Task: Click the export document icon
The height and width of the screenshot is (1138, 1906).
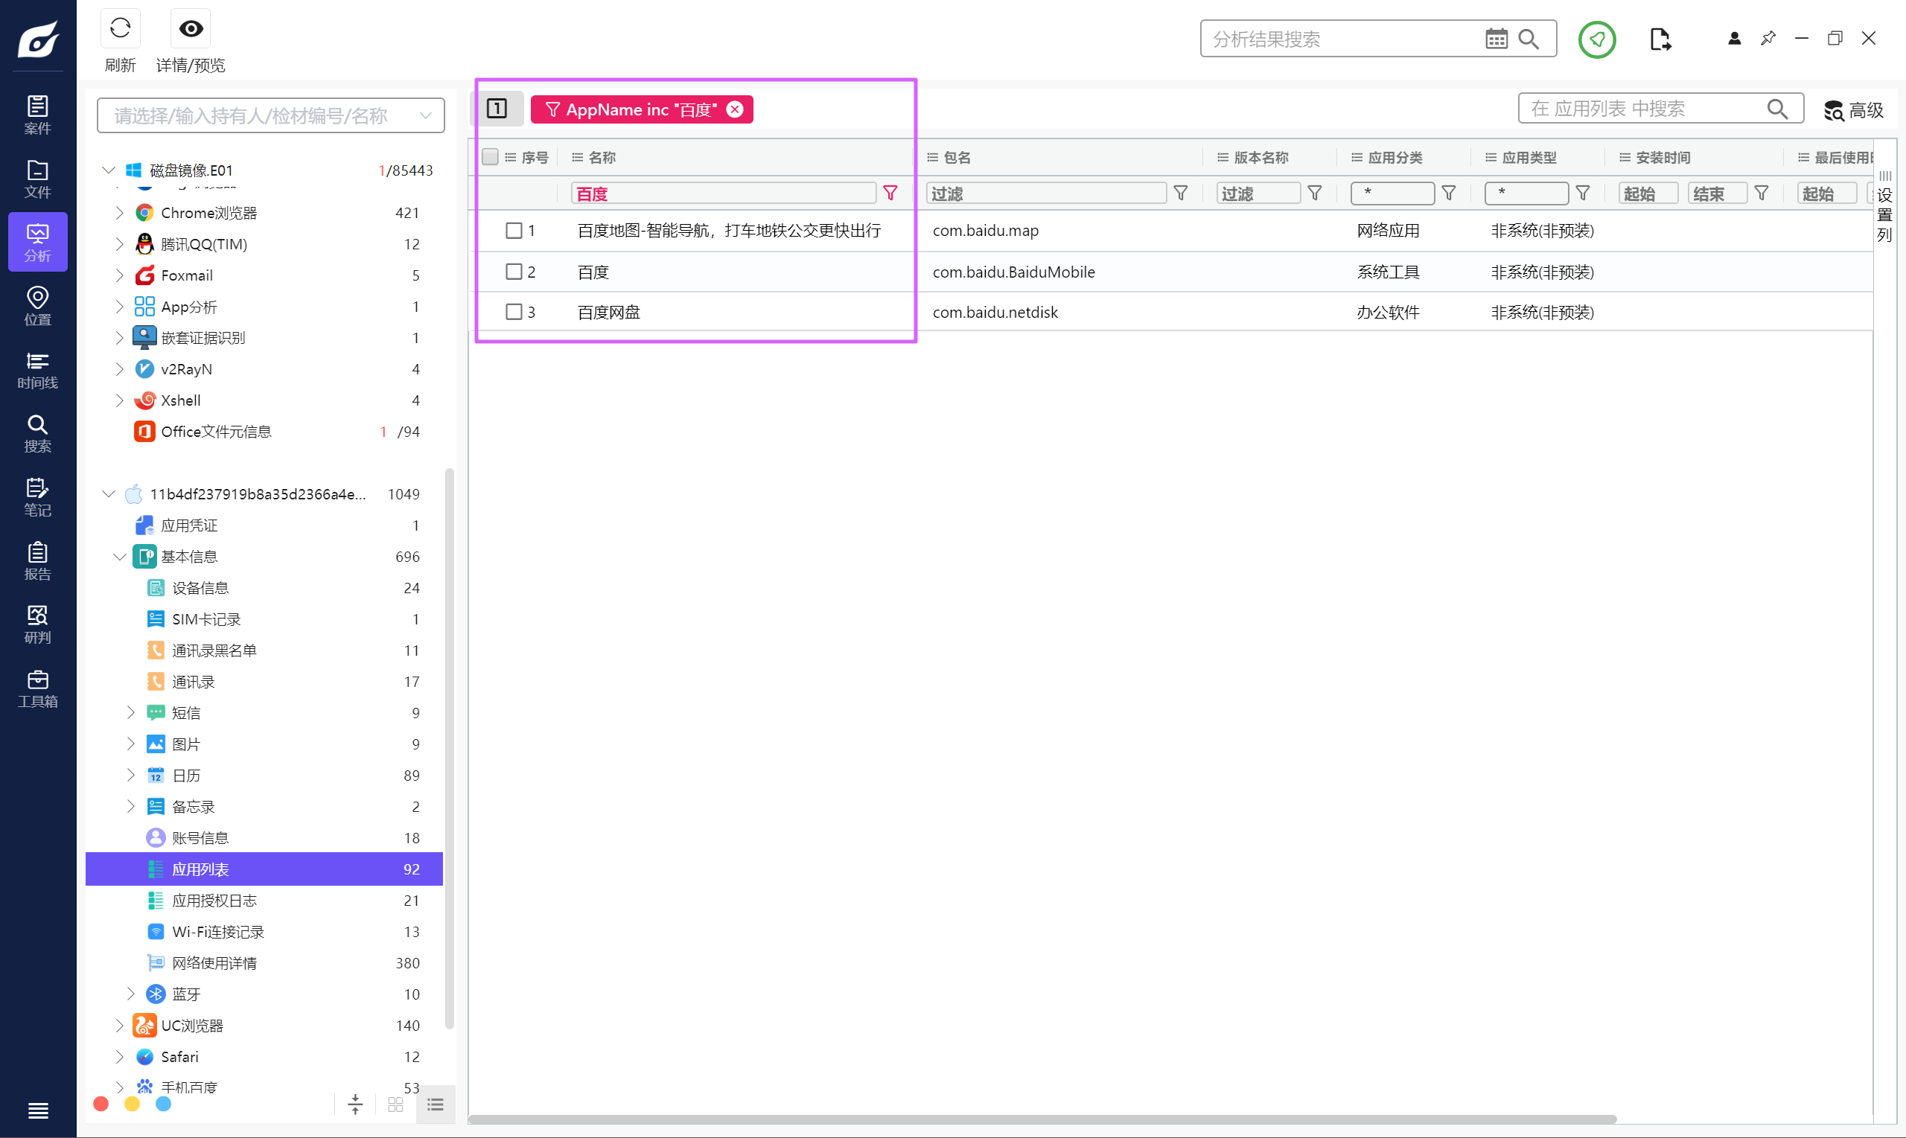Action: (x=1660, y=39)
